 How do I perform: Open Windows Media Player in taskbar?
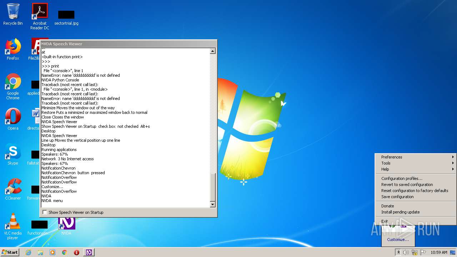click(x=52, y=252)
